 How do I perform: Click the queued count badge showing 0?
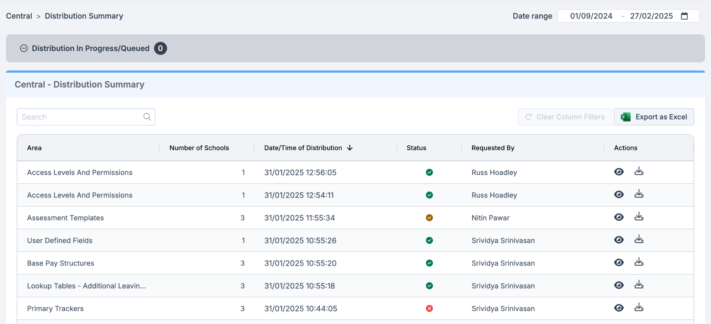tap(160, 49)
